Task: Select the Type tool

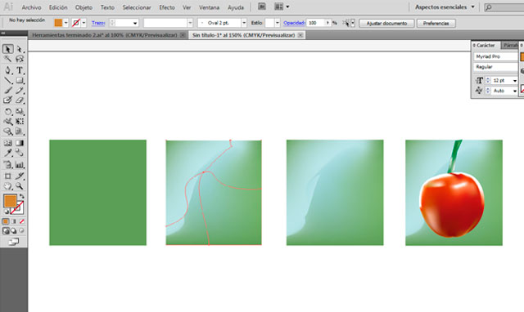Action: (x=20, y=70)
